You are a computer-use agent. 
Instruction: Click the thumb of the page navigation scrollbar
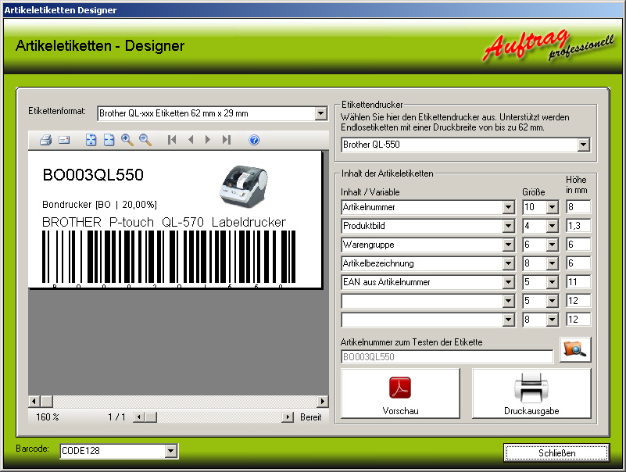click(x=151, y=417)
